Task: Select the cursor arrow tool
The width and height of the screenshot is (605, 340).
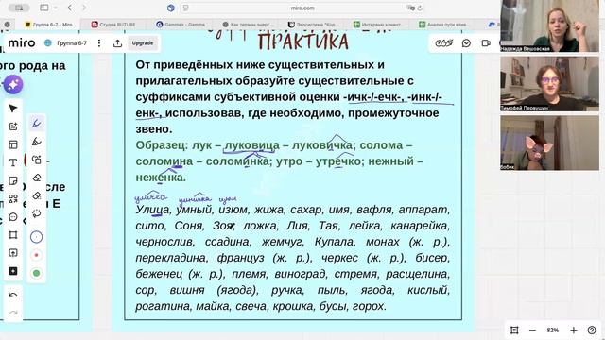Action: click(13, 109)
